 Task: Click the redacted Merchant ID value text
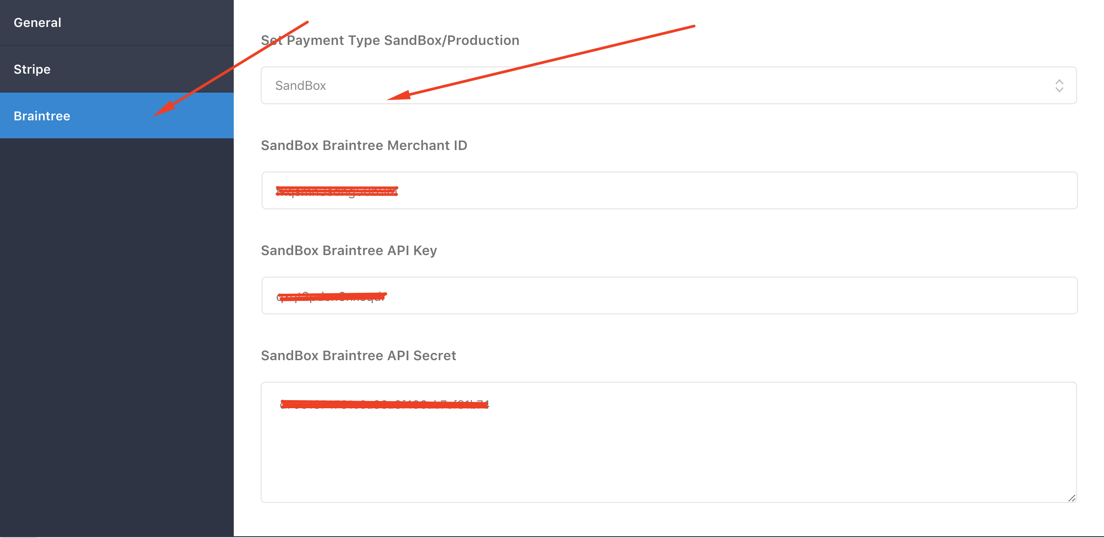[337, 192]
